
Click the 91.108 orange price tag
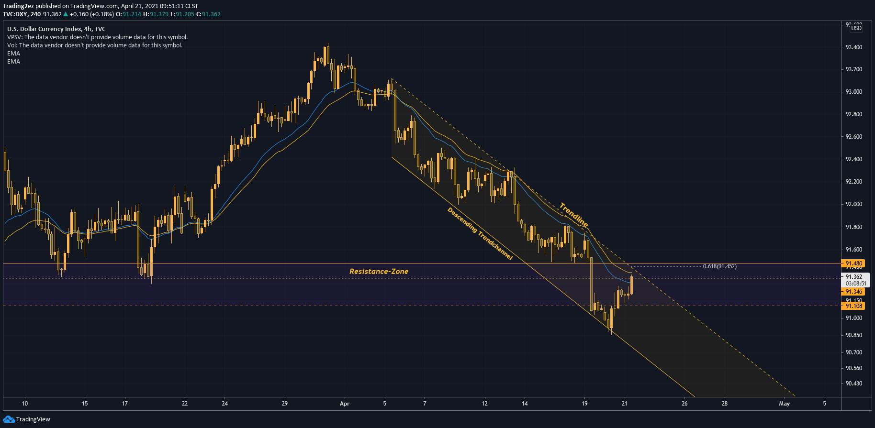(x=853, y=306)
